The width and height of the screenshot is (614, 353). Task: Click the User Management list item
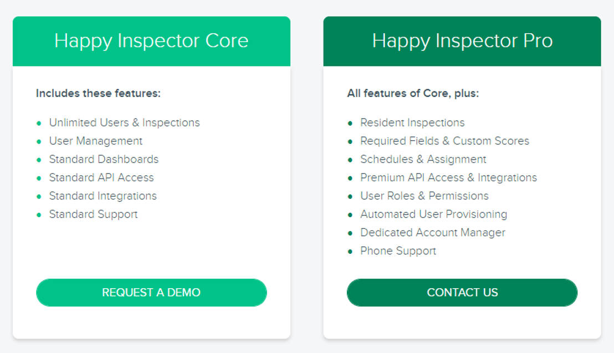click(x=95, y=141)
